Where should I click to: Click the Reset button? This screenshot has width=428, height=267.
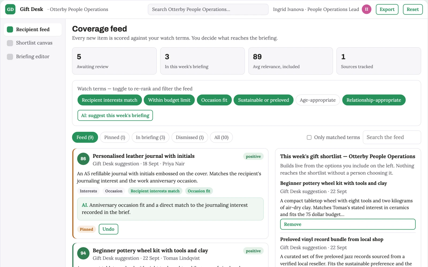pyautogui.click(x=413, y=9)
